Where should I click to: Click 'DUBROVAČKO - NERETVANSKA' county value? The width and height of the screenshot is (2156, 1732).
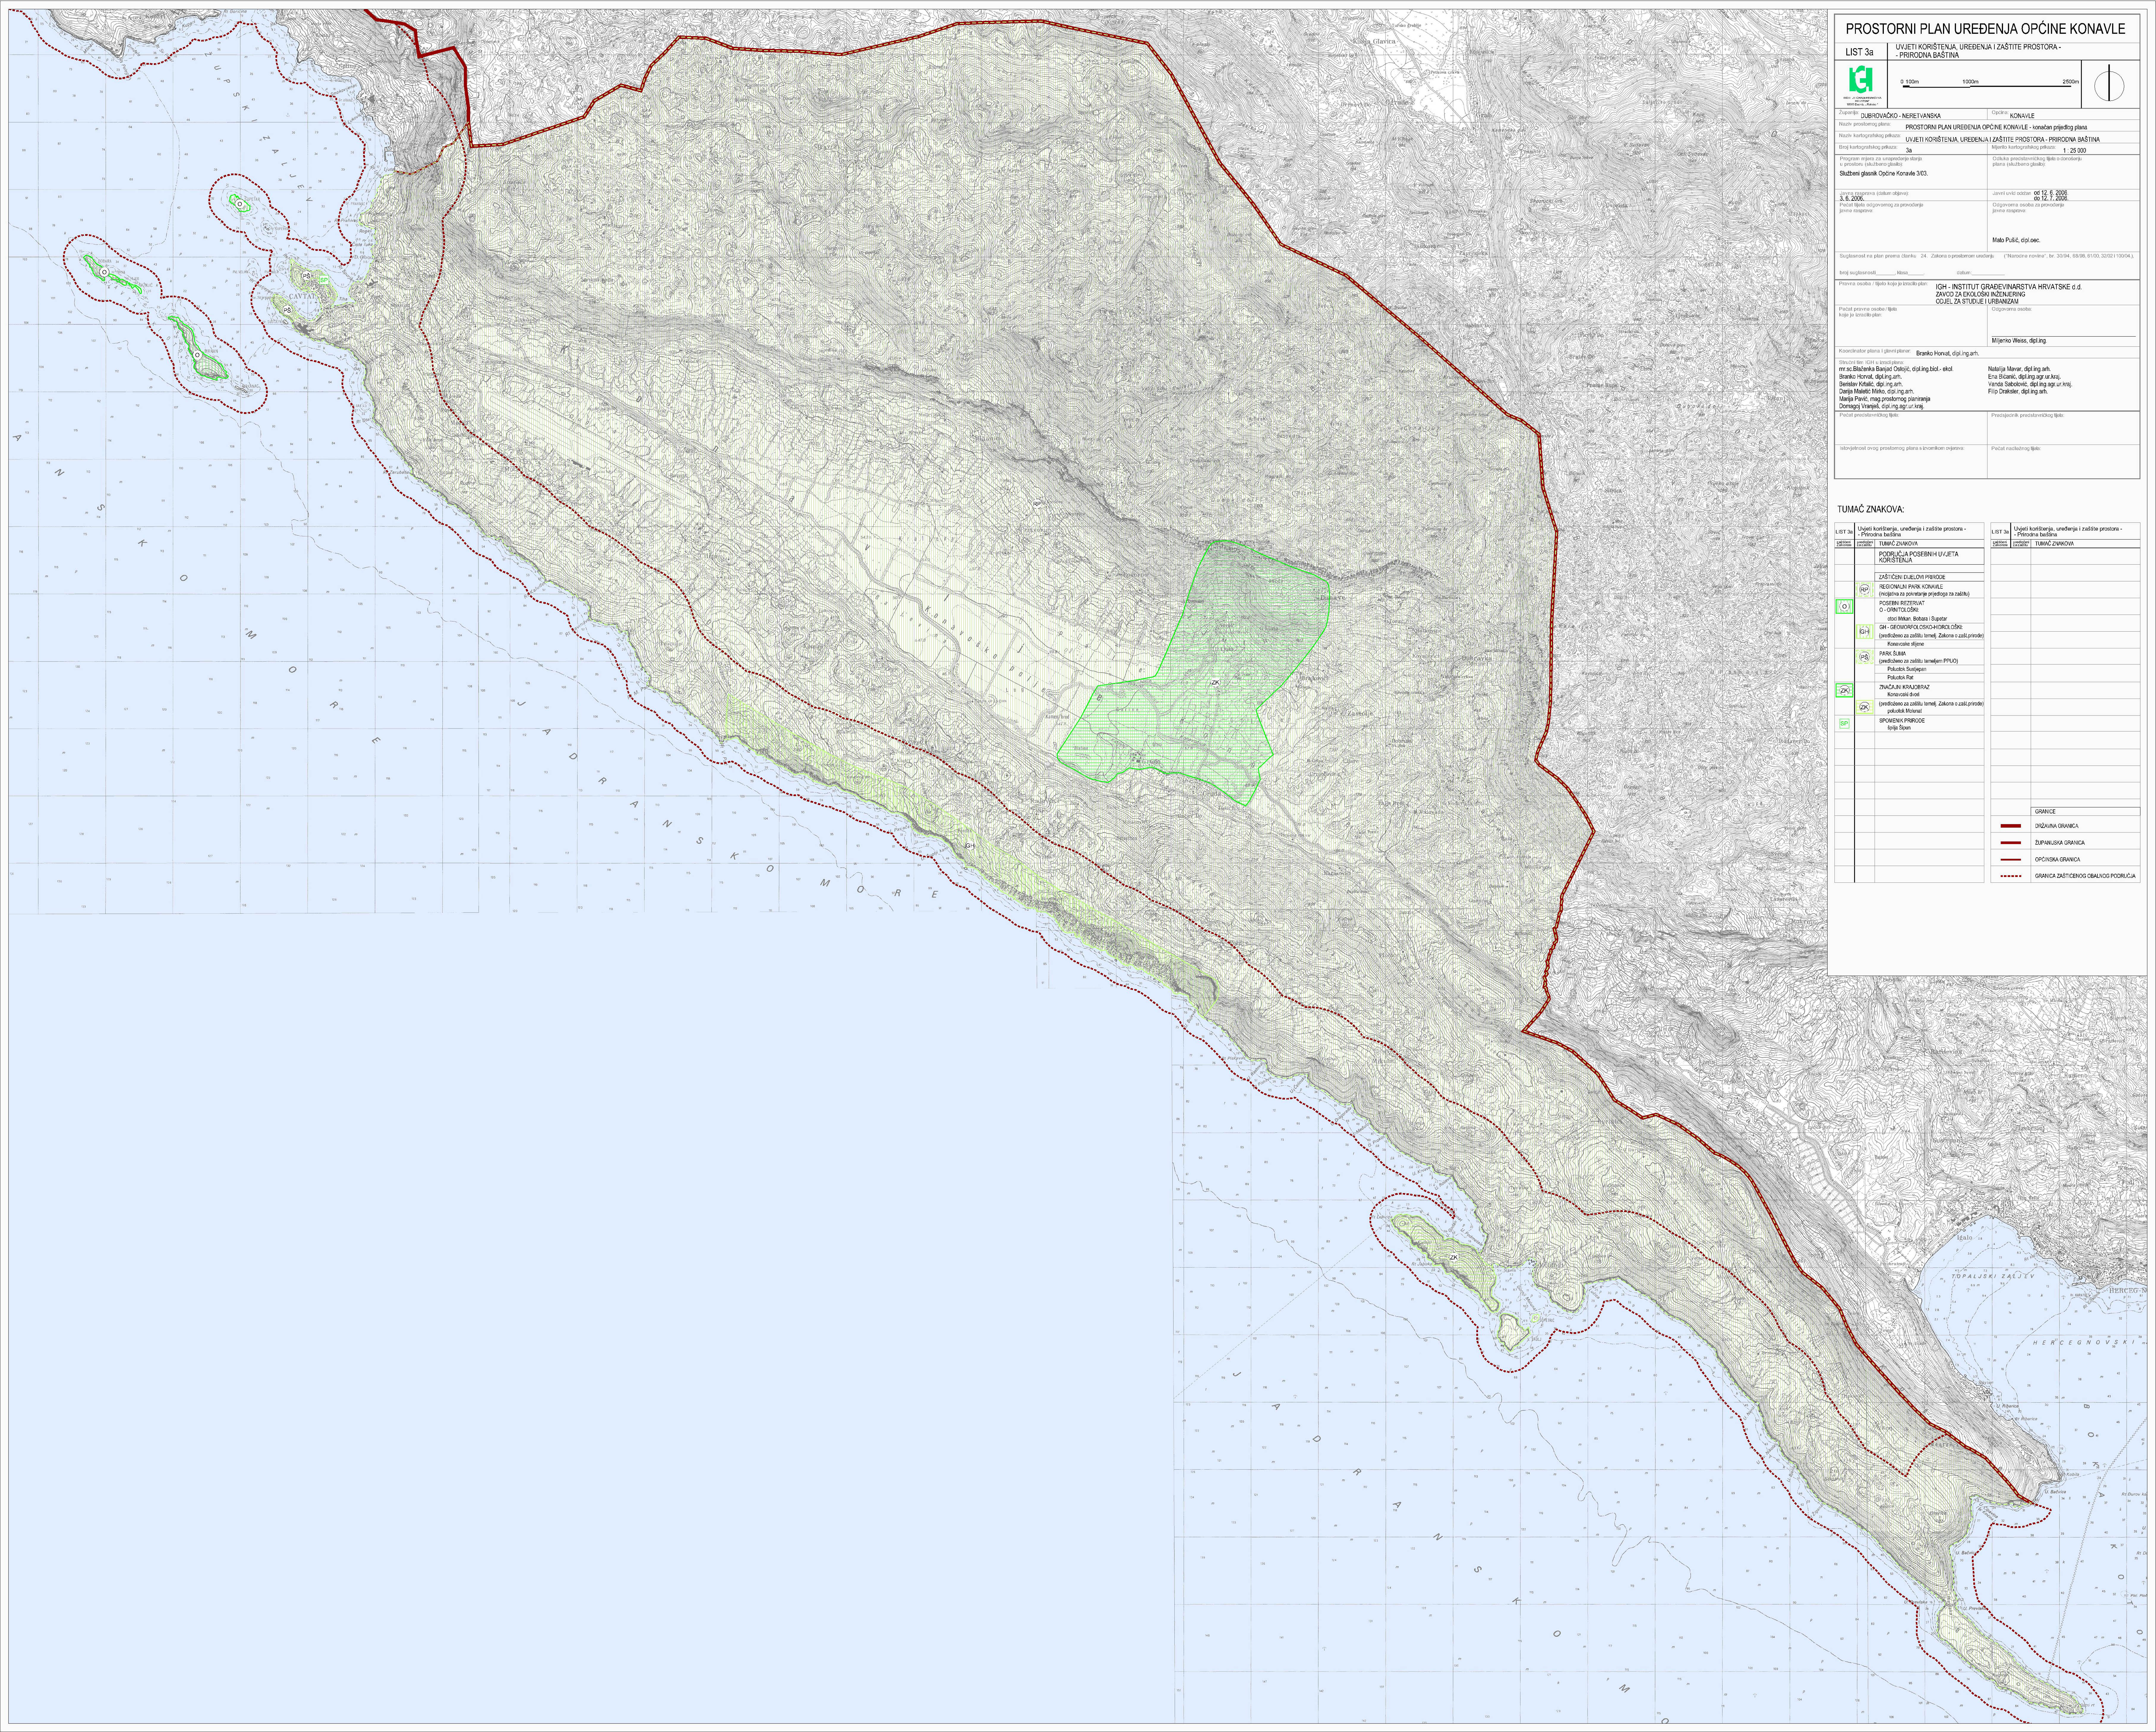[1901, 116]
